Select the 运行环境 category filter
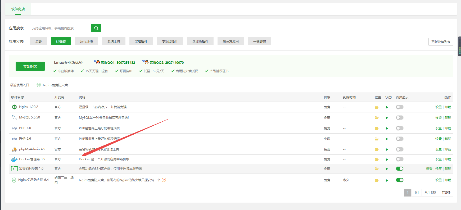Screen dimensions: 461x210 [87, 41]
